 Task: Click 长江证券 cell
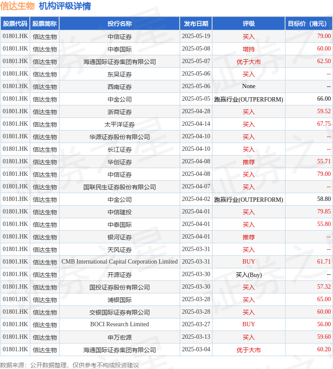[x=120, y=149]
